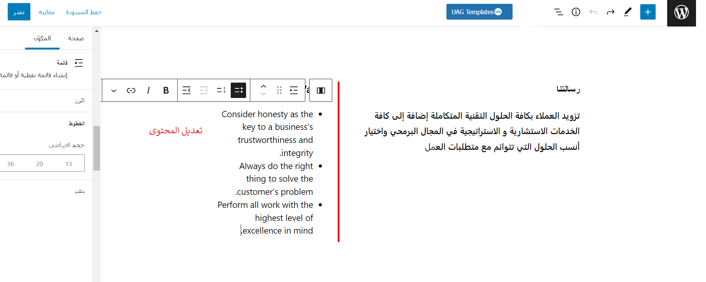706x282 pixels.
Task: Switch to ordered numbered list
Action: (x=221, y=90)
